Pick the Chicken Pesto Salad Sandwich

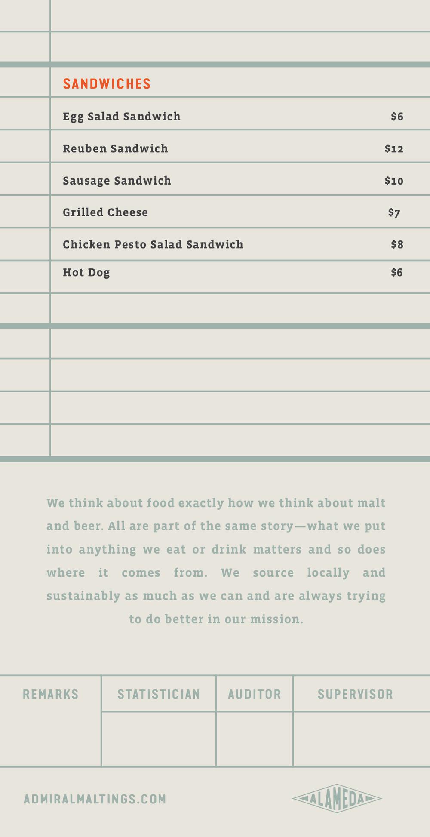pyautogui.click(x=153, y=244)
